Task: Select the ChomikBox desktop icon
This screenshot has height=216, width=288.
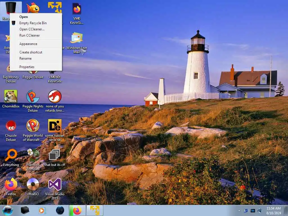Action: [x=11, y=99]
